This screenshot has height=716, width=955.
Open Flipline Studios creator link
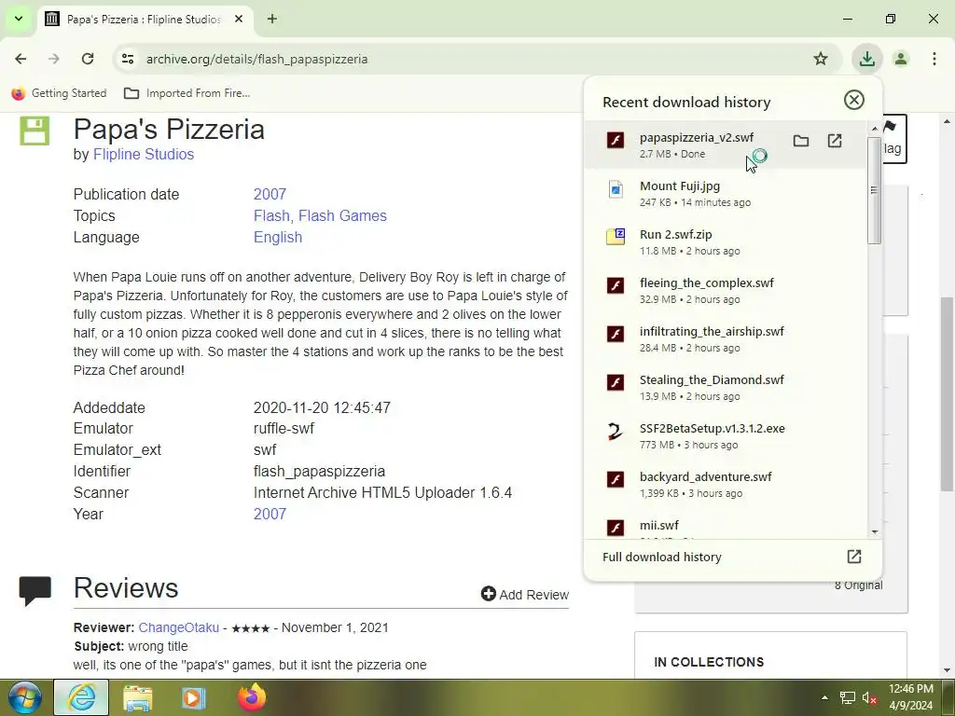(x=143, y=154)
